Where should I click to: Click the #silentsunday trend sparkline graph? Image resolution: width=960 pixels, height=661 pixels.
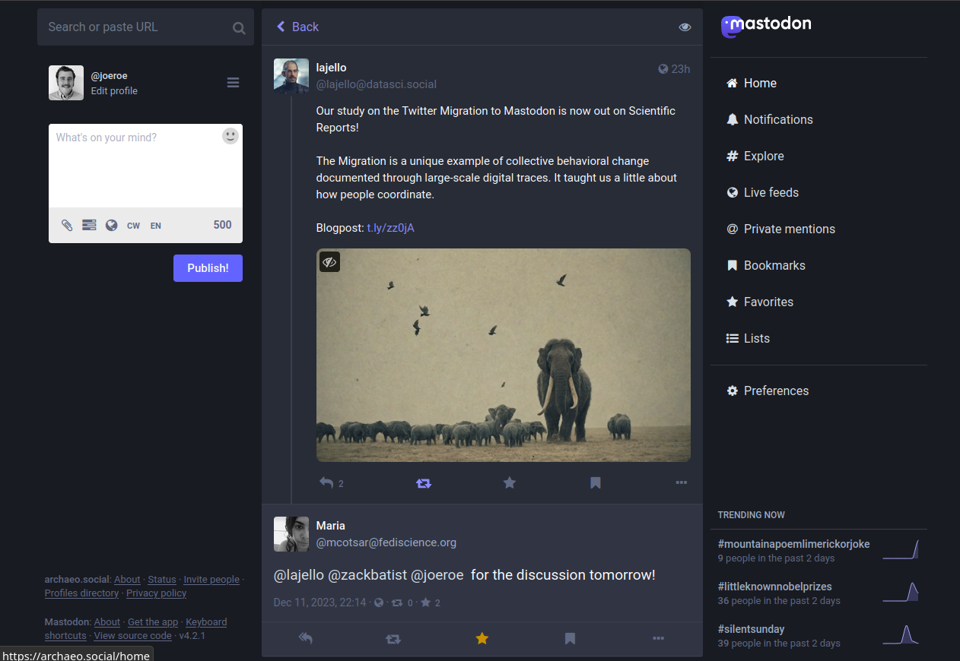click(901, 635)
